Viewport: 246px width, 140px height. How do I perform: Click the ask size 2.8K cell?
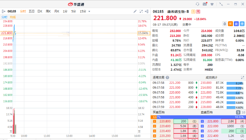point(228,121)
